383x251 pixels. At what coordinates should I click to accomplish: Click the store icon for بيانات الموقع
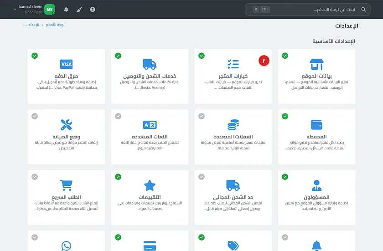click(x=316, y=64)
